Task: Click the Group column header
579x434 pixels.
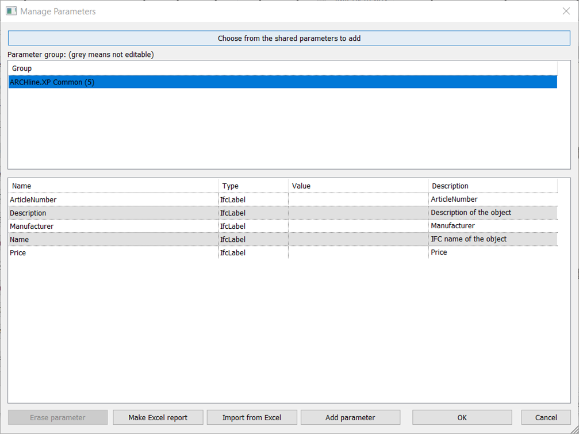Action: (22, 68)
